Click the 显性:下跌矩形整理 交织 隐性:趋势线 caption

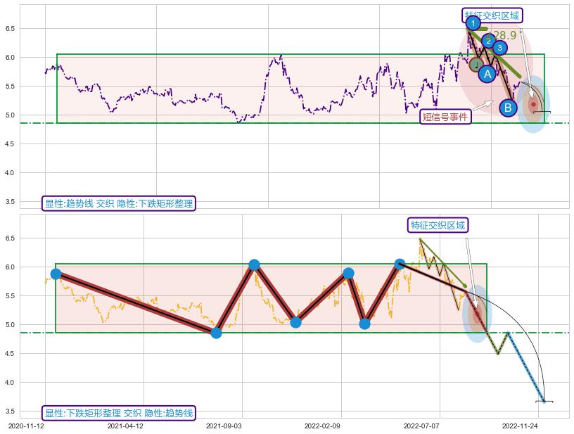pos(118,413)
